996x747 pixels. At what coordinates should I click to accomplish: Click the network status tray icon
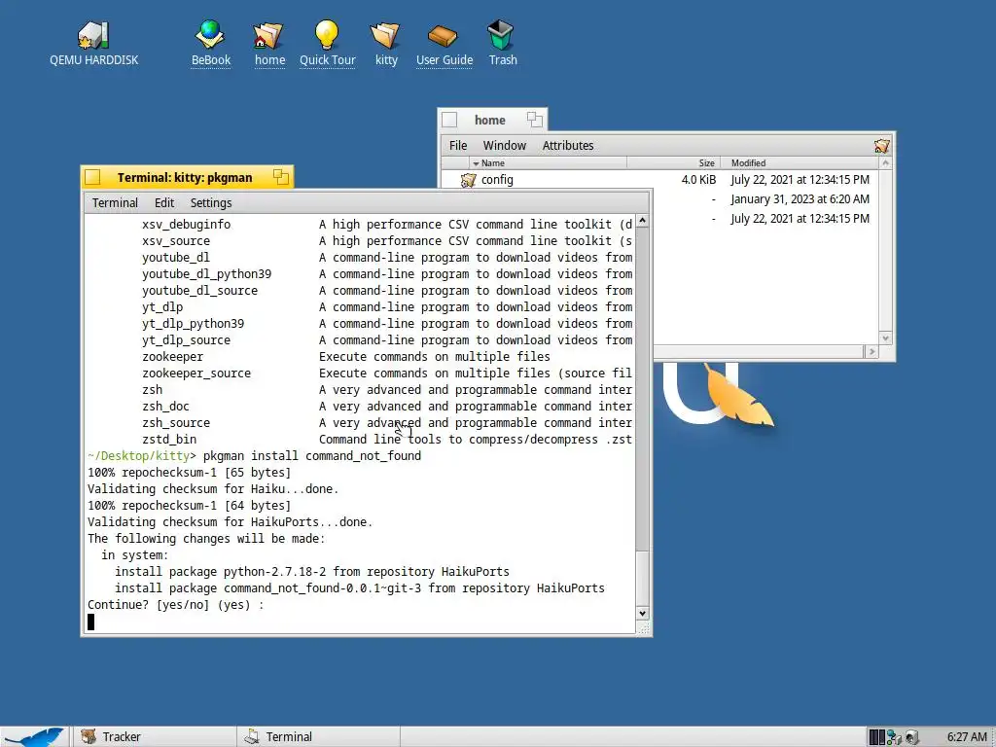pos(895,737)
